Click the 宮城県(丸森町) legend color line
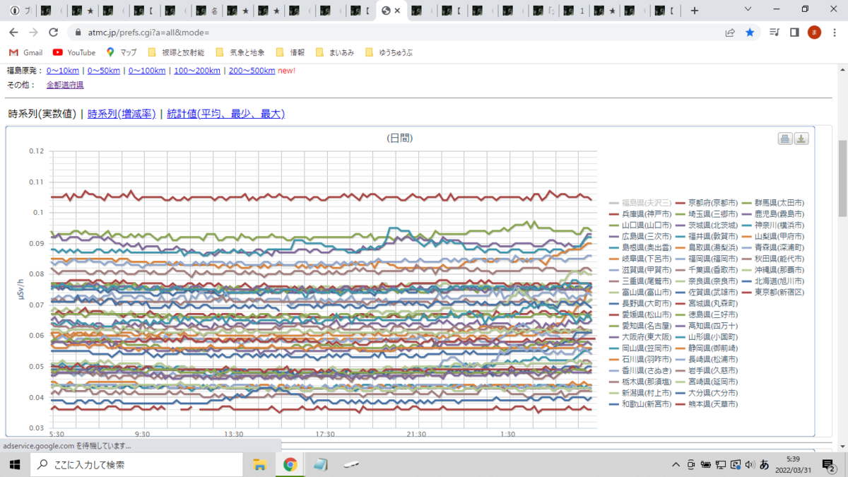The width and height of the screenshot is (848, 477). point(681,303)
